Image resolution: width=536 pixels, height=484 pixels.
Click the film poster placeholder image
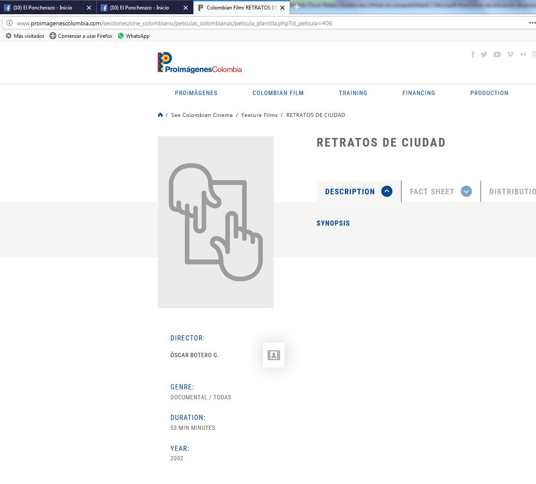[216, 222]
